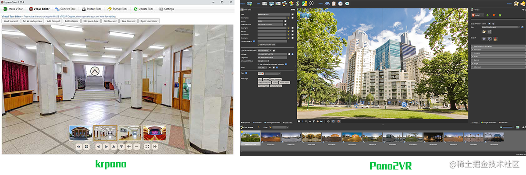
Task: Expand the HTML section
Action: pyautogui.click(x=498, y=56)
